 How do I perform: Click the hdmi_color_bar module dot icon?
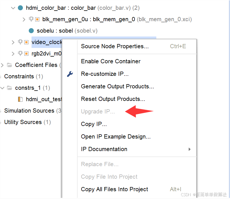point(20,8)
